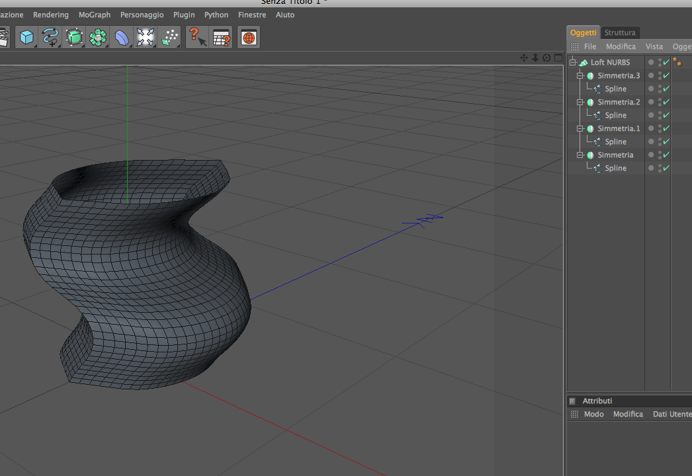This screenshot has width=692, height=476.
Task: Collapse the Simmetria.1 hierarchy node
Action: tap(580, 128)
